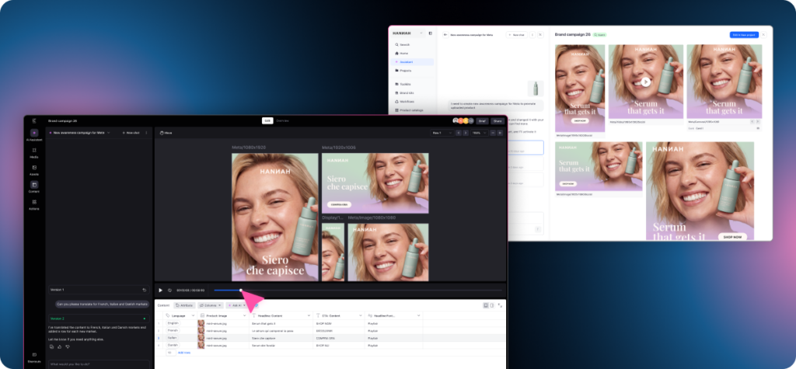
Task: Select the Content icon in the editor sidebar
Action: coord(34,185)
